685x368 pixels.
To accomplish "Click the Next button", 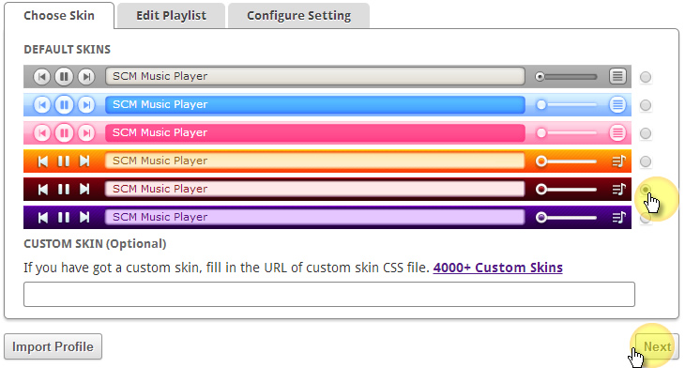I will 657,346.
